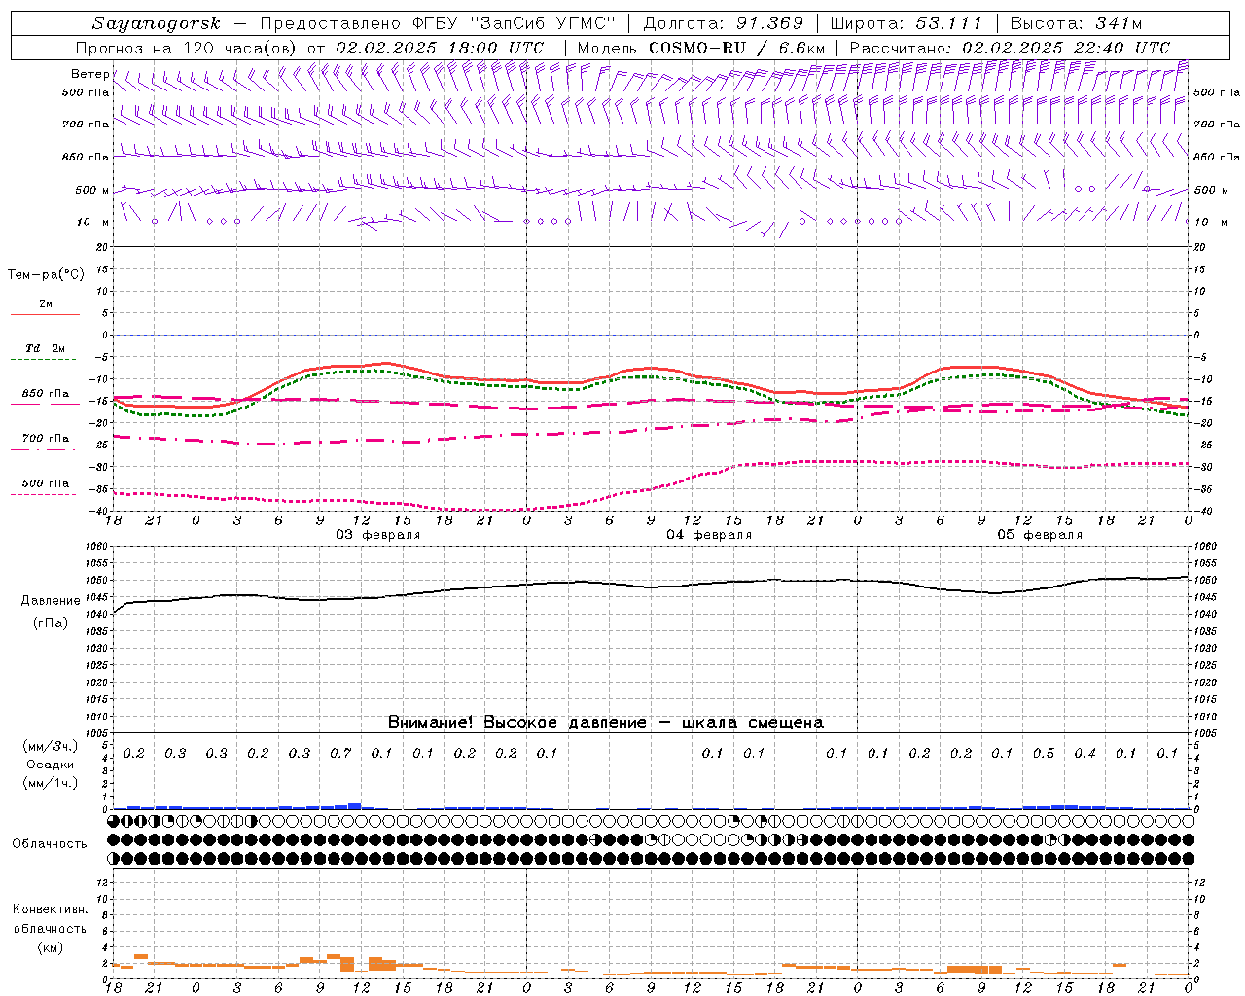Click the 'Td 2м' dew point legend entry
Viewport: 1245px width, 996px height.
click(46, 348)
